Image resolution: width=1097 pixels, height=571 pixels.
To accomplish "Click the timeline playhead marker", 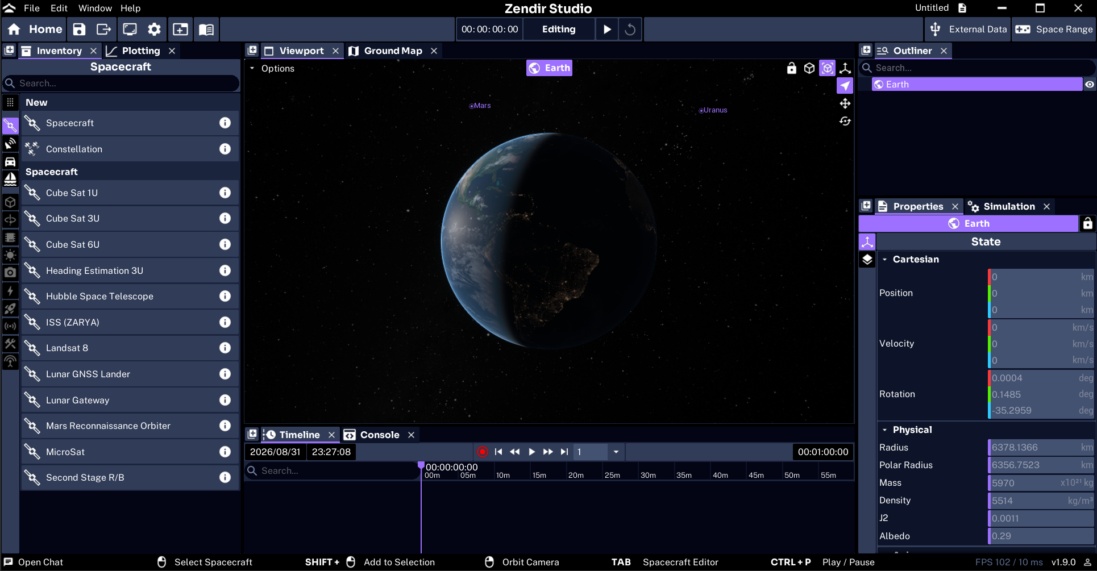I will coord(421,465).
